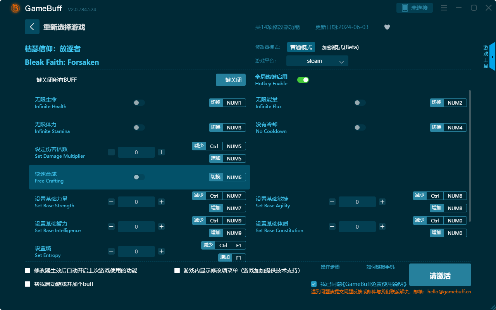
Task: Check show in-game modifier menu checkbox
Action: [x=177, y=270]
